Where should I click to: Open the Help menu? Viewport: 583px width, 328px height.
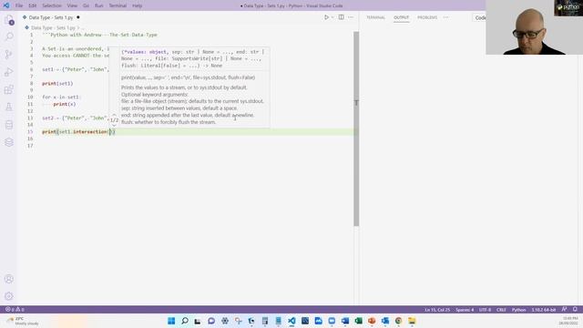(x=138, y=5)
